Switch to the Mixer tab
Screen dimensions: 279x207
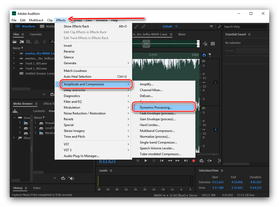coord(182,34)
